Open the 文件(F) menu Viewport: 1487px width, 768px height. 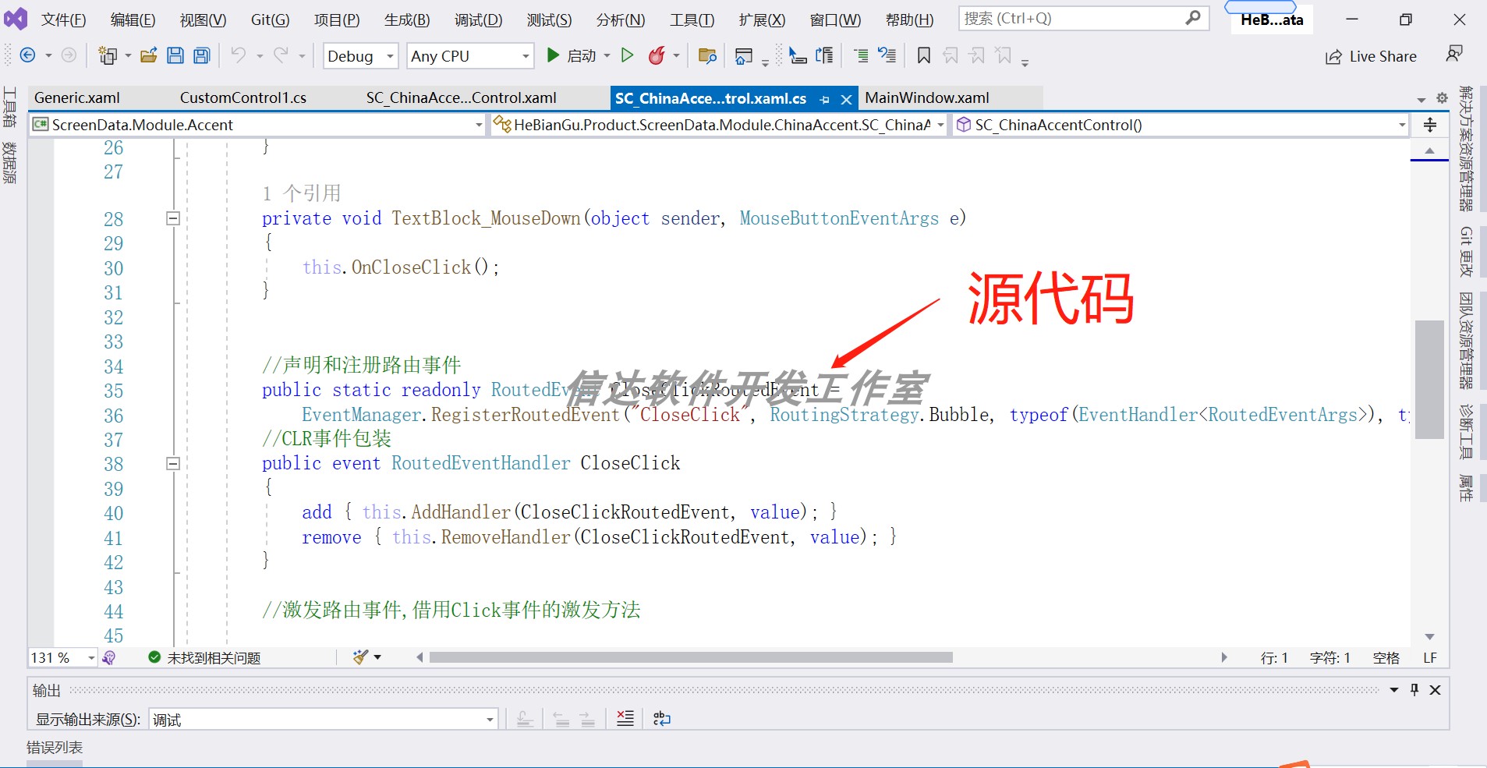[63, 20]
